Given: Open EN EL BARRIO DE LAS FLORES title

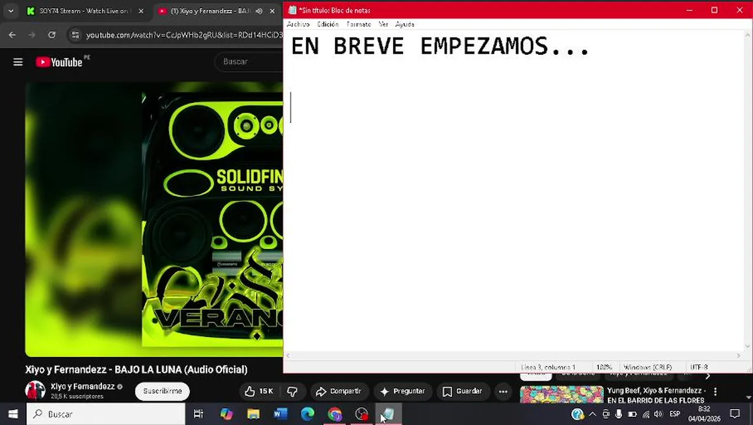Looking at the screenshot, I should [656, 400].
